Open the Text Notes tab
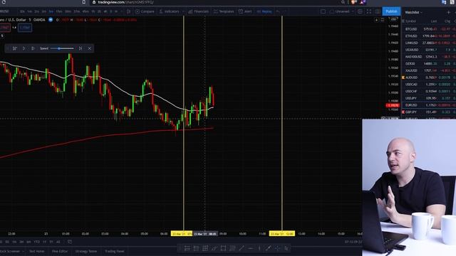 [37, 251]
